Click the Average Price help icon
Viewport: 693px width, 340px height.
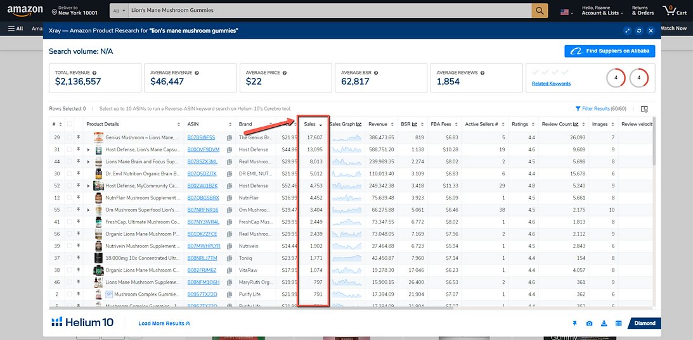284,72
